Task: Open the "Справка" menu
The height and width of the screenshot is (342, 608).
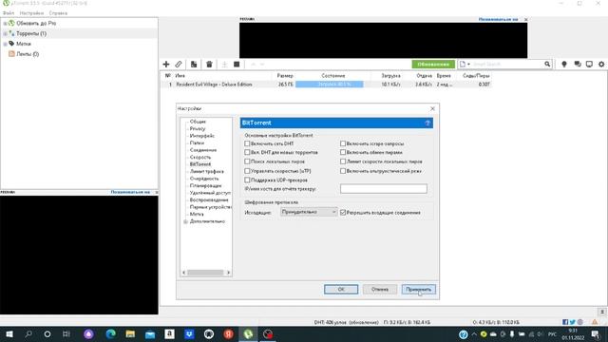Action: (58, 12)
